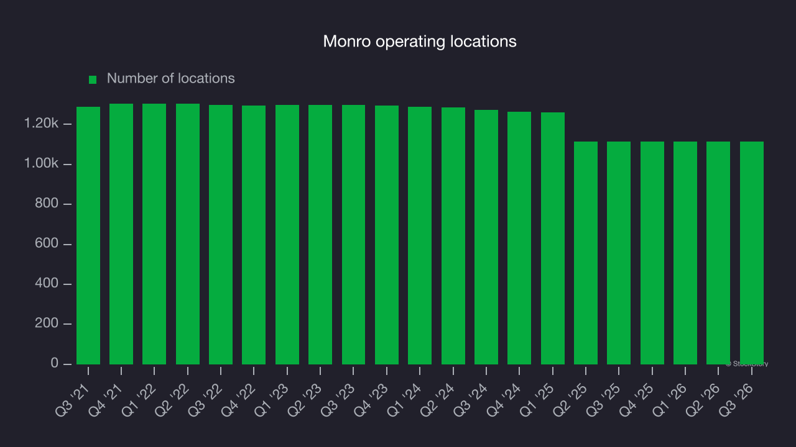Select the '1.00k' y-axis value
The image size is (796, 447).
(41, 164)
